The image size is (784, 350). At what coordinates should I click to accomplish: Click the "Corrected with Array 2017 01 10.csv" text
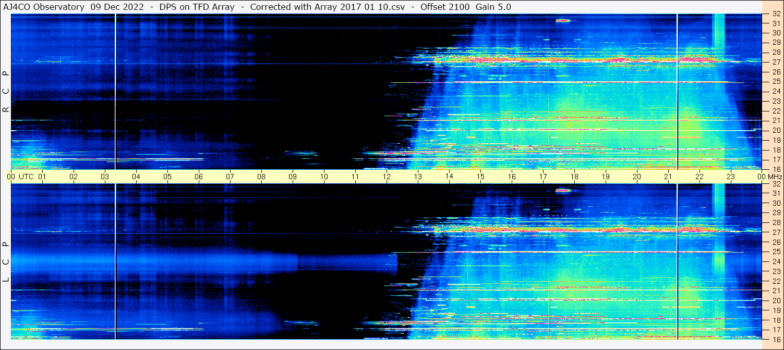(x=328, y=7)
